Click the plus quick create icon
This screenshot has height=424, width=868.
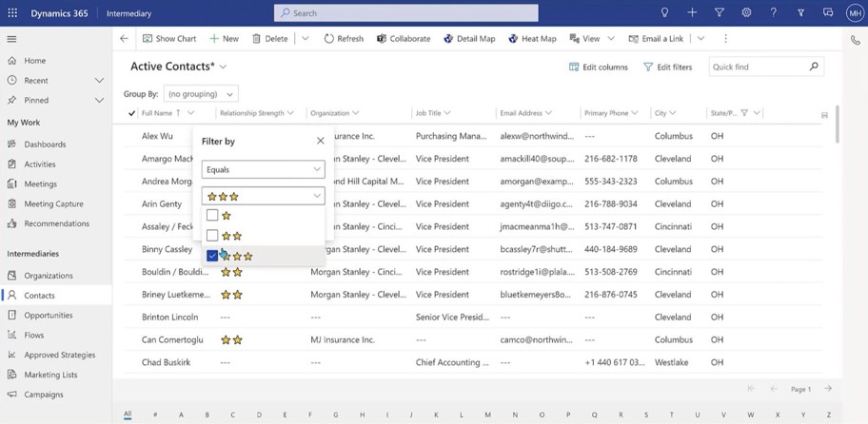(x=692, y=12)
